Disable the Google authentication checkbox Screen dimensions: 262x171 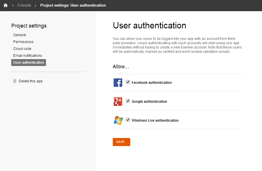128,101
